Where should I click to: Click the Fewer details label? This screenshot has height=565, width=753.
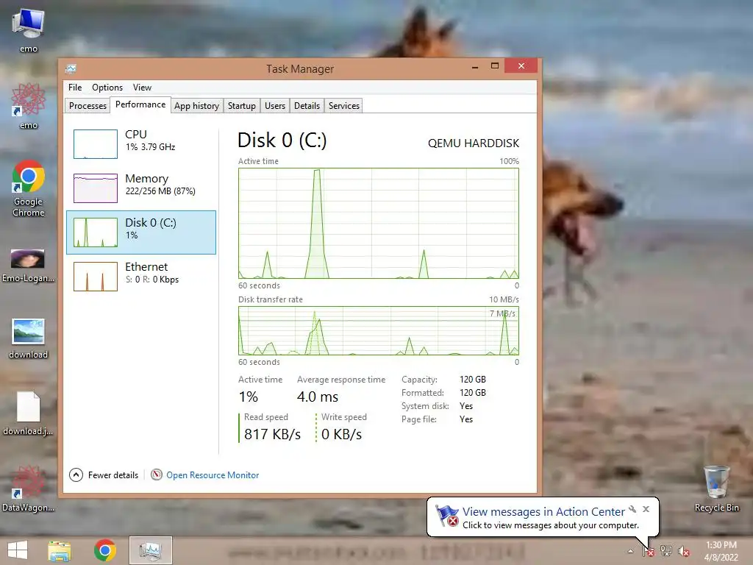click(113, 475)
